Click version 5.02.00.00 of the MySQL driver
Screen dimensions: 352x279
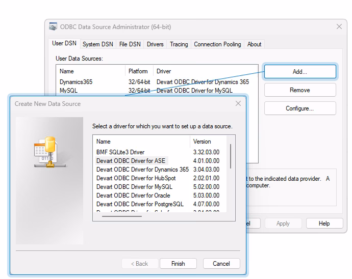(x=206, y=187)
